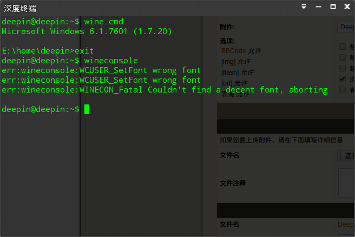Close the 深度终端 terminal window
The image size is (355, 237).
(x=347, y=6)
